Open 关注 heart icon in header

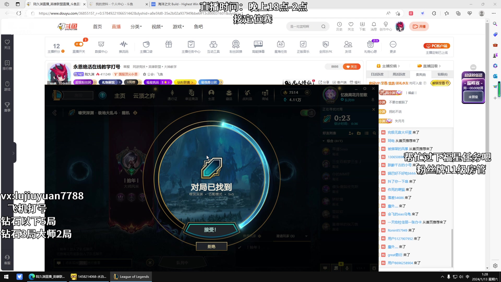pyautogui.click(x=351, y=26)
